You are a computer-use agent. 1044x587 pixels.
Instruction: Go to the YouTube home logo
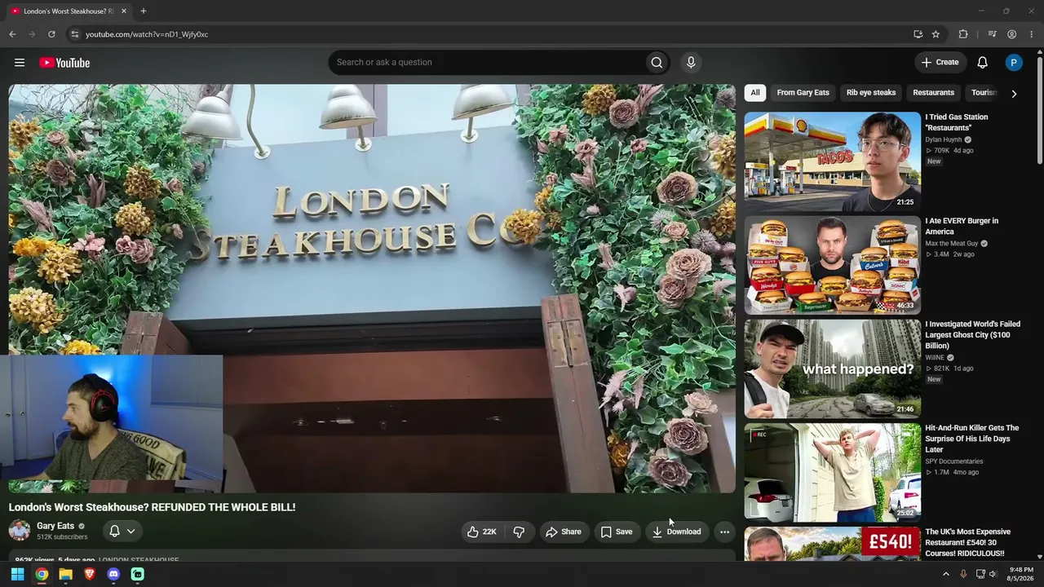[x=64, y=63]
